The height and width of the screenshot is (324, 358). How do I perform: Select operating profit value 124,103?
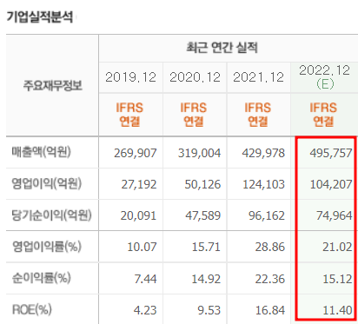(263, 184)
